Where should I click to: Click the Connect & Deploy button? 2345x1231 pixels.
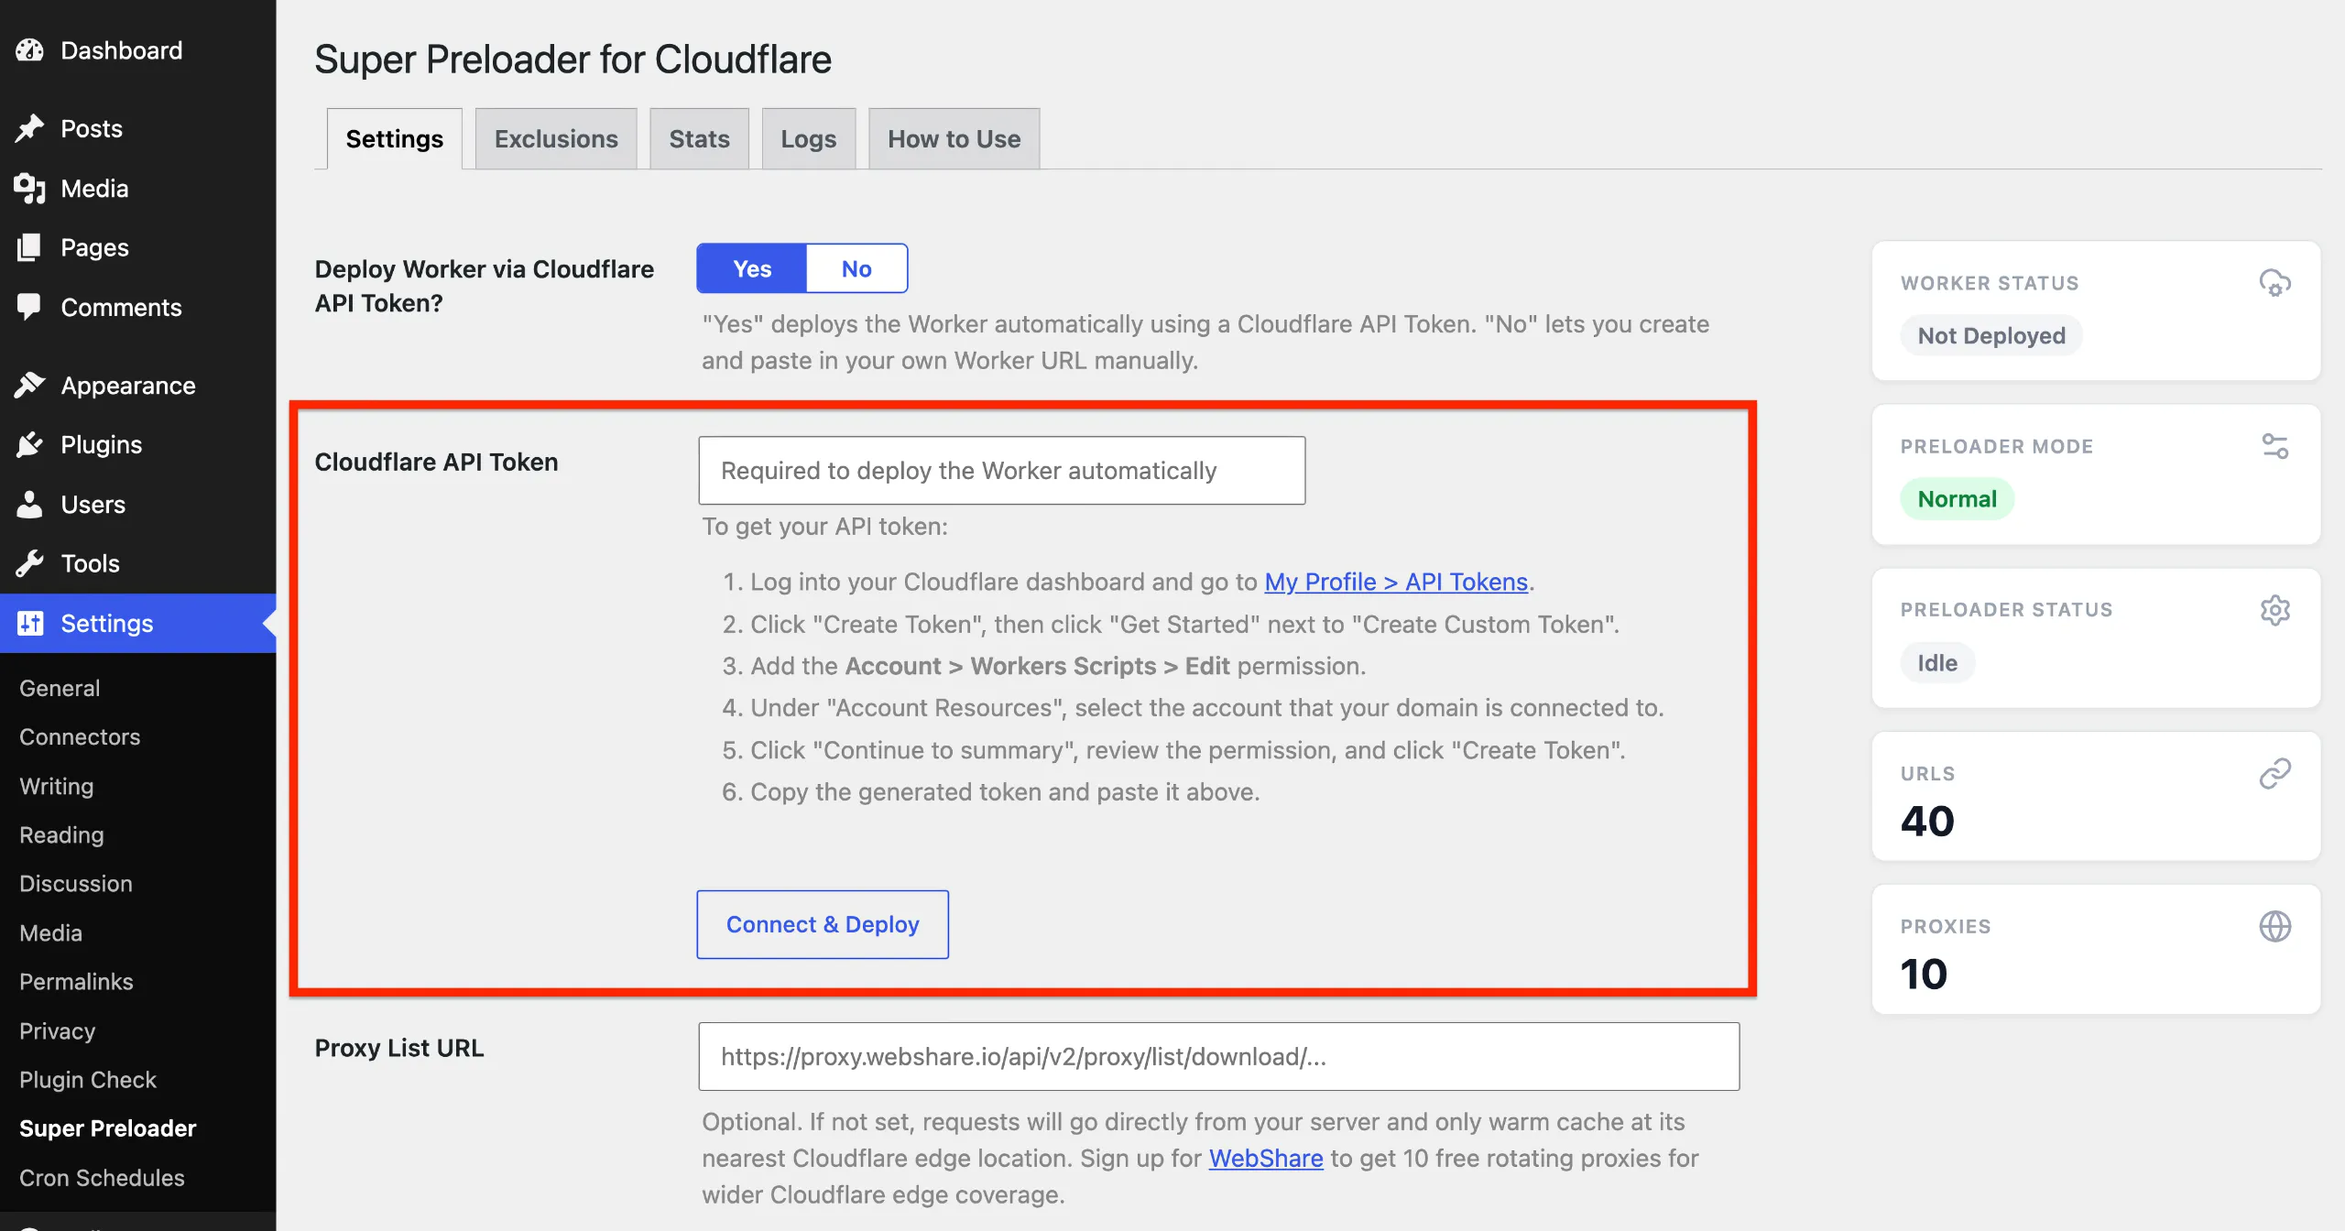point(823,924)
